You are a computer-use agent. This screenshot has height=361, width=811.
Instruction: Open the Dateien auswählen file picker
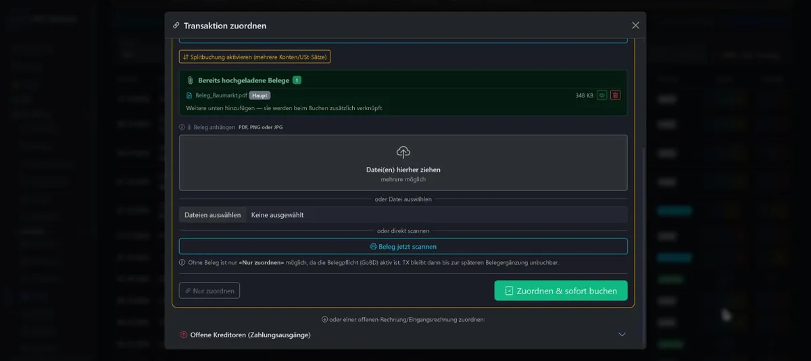click(x=213, y=215)
